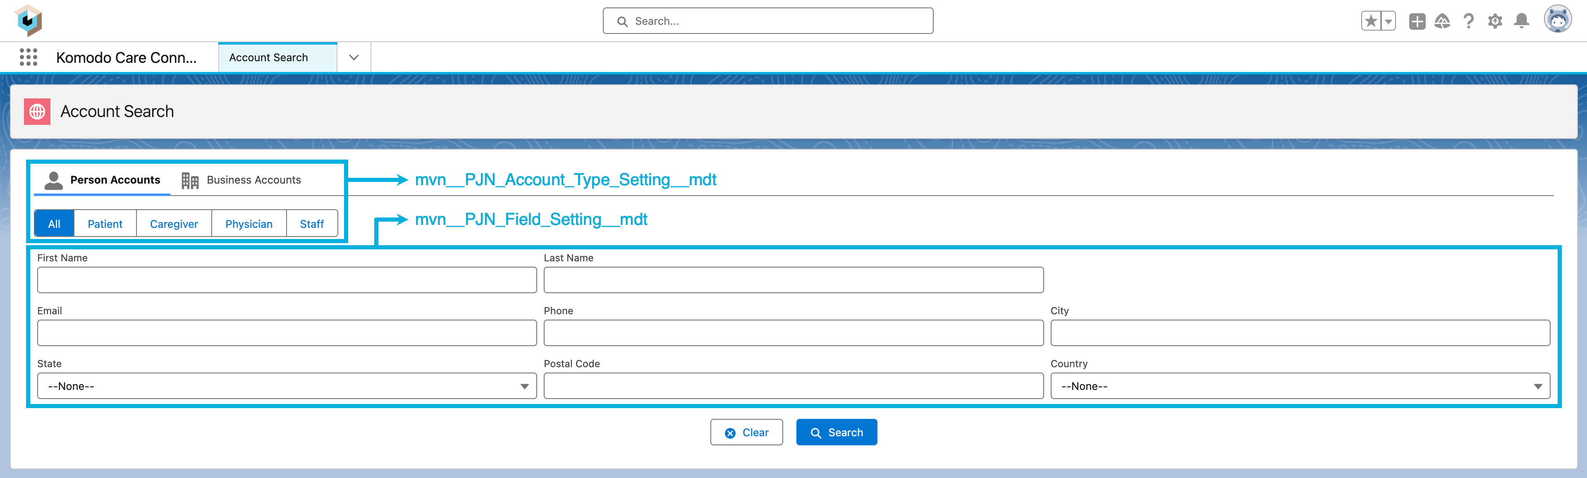The image size is (1587, 478).
Task: Click into the Last Name field
Action: pyautogui.click(x=793, y=280)
